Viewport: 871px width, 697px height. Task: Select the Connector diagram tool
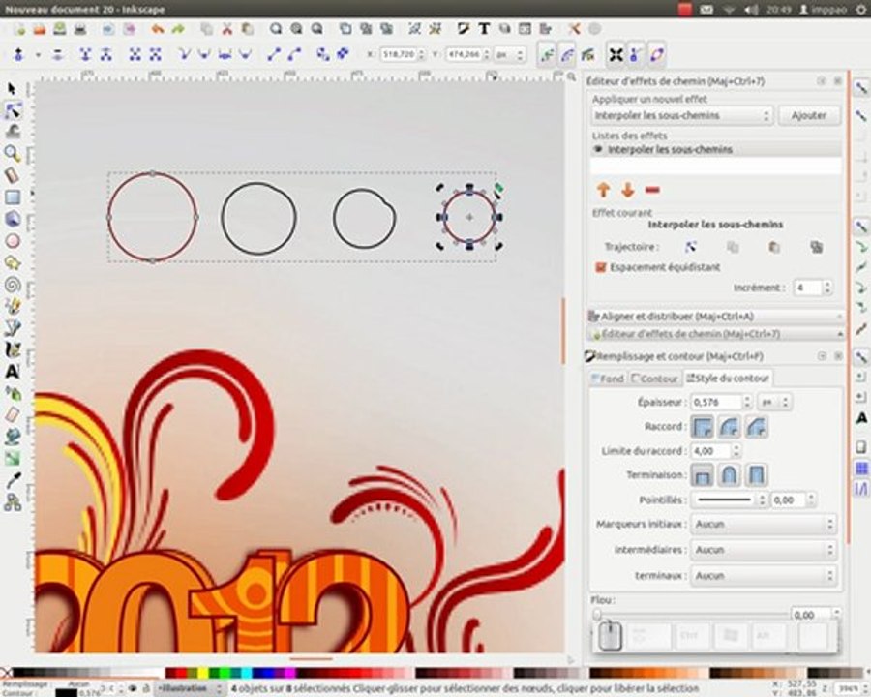point(13,503)
